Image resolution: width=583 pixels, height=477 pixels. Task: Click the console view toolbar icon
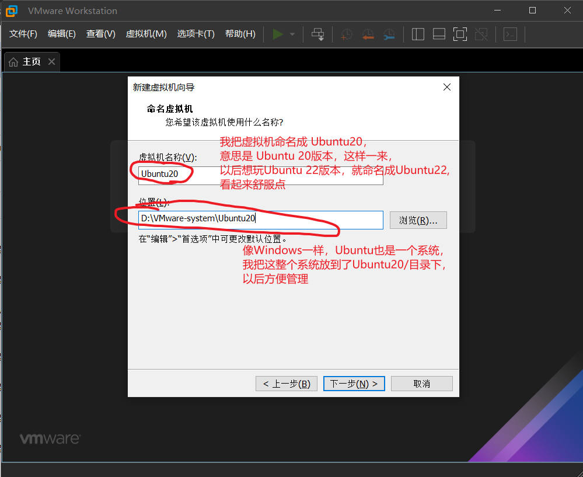[x=510, y=34]
